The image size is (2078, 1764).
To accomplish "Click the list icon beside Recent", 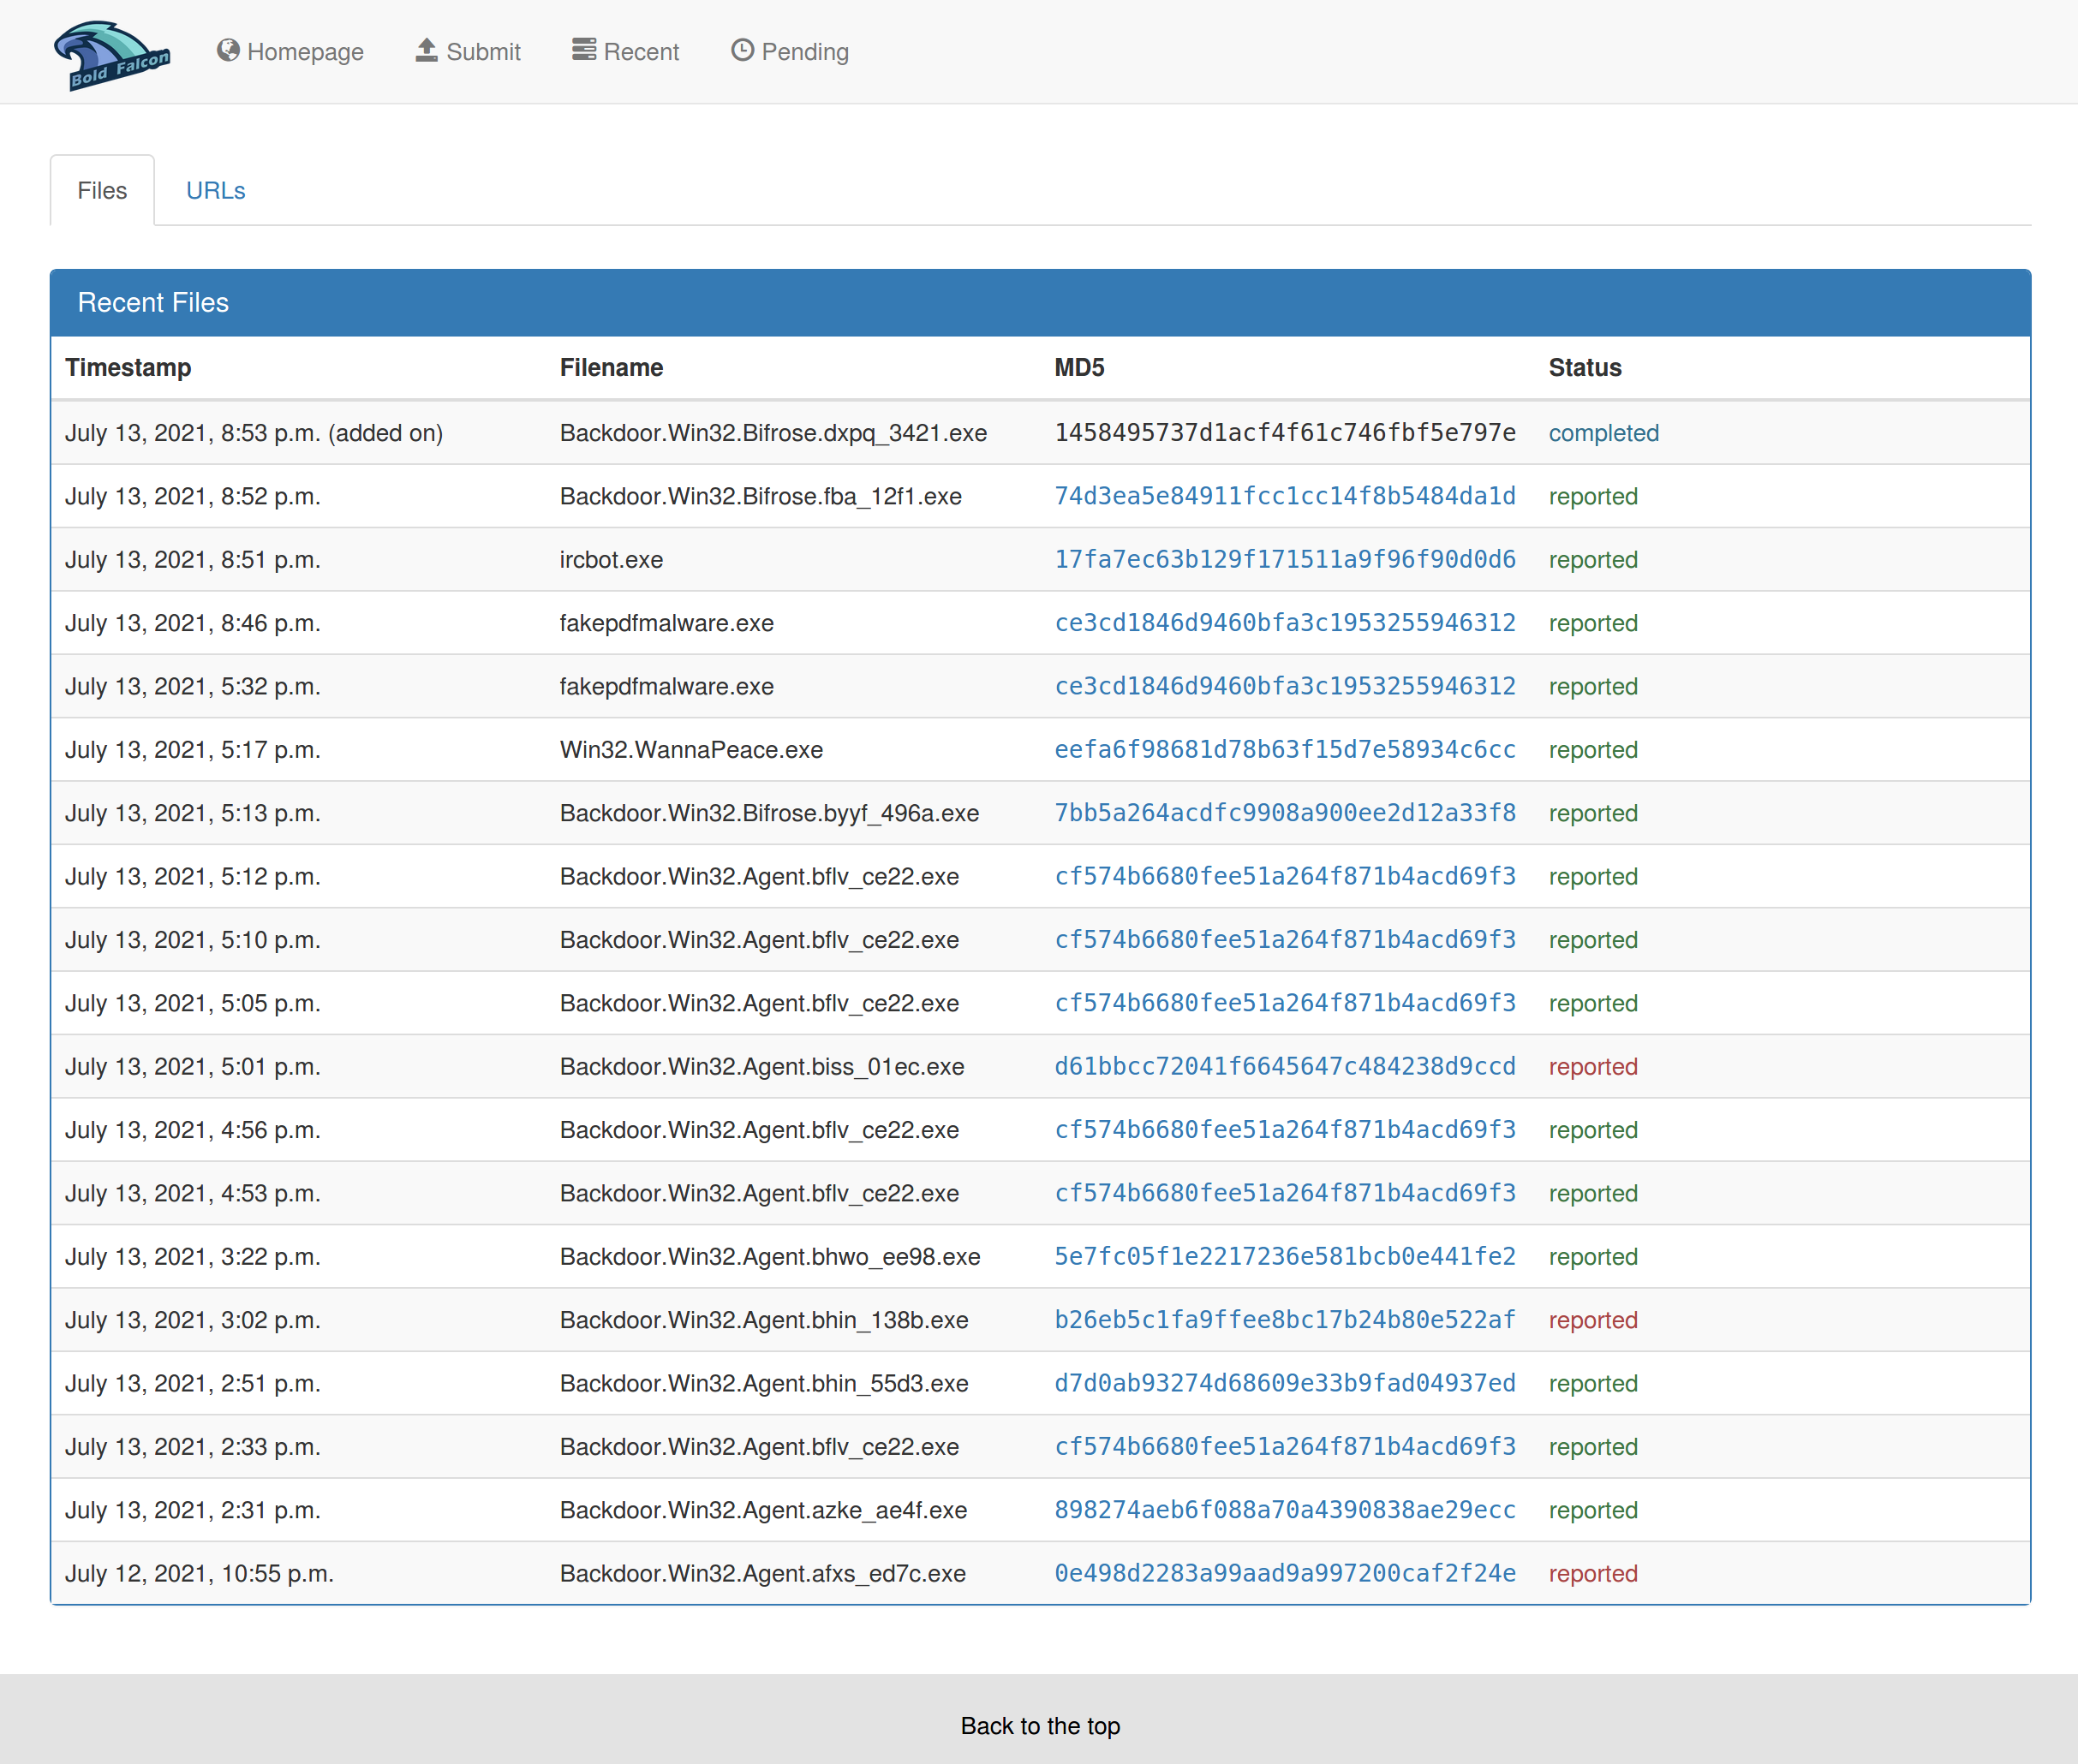I will 583,50.
